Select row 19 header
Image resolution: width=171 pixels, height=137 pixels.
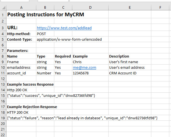pos(3,118)
